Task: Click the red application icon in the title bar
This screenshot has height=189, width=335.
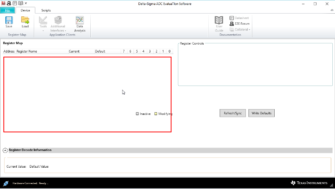Action: (x=3, y=3)
